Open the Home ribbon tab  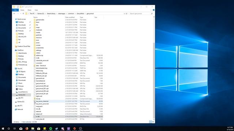click(22, 10)
